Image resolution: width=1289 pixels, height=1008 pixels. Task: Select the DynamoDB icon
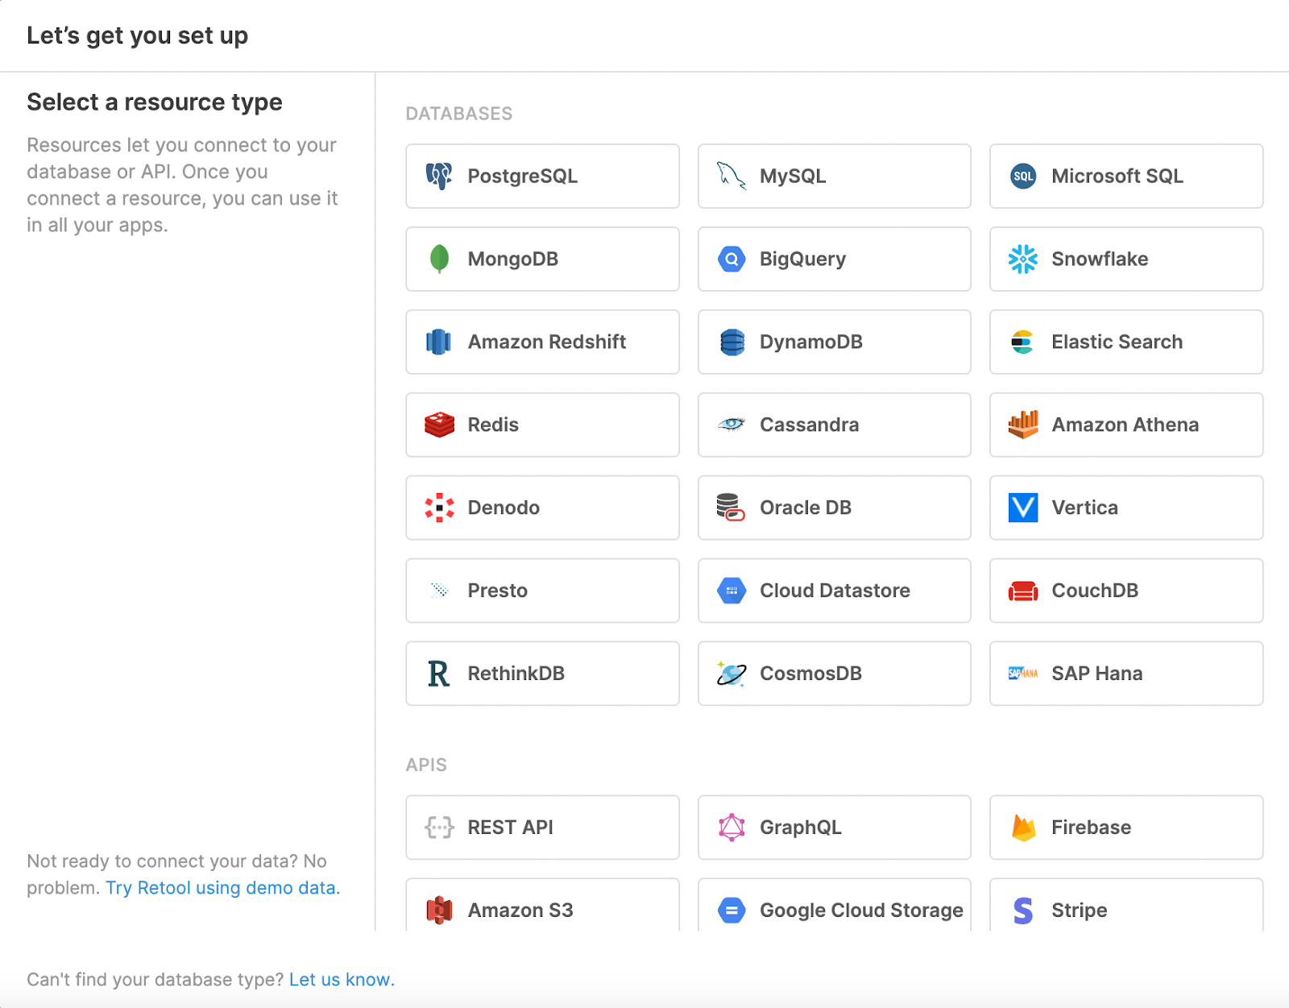[732, 342]
